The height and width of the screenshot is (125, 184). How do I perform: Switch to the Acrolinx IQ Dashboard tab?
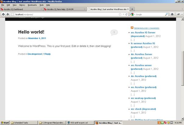(x=22, y=9)
